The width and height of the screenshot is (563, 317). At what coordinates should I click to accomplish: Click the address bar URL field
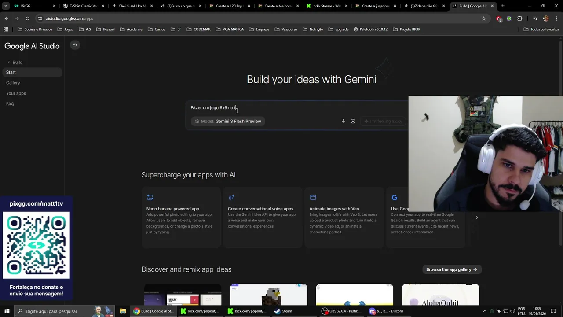tap(260, 18)
